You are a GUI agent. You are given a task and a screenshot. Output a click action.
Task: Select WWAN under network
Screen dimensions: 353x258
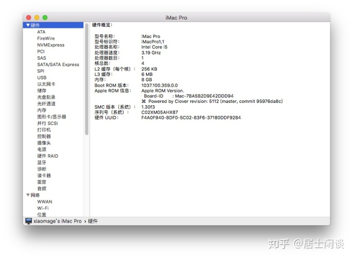(45, 202)
